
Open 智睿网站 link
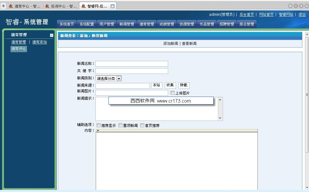[x=286, y=14]
